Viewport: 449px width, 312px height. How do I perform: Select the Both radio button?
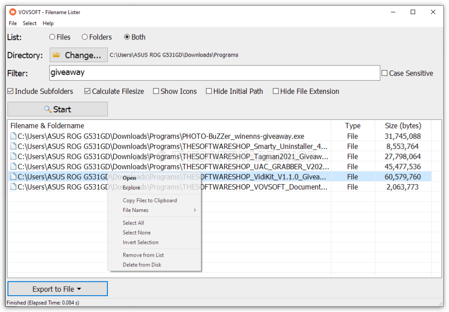pyautogui.click(x=127, y=37)
